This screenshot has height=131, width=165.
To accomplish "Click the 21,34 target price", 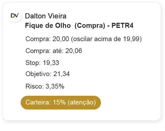I will click(61, 74).
